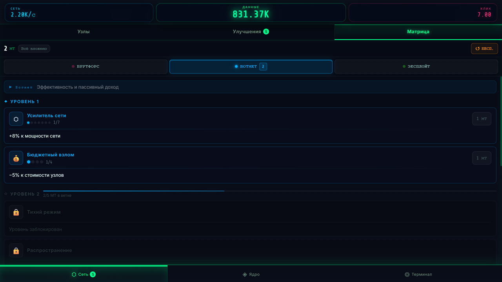Collapse the УРОВЕНЬ 1 section
The width and height of the screenshot is (502, 282).
coord(21,101)
